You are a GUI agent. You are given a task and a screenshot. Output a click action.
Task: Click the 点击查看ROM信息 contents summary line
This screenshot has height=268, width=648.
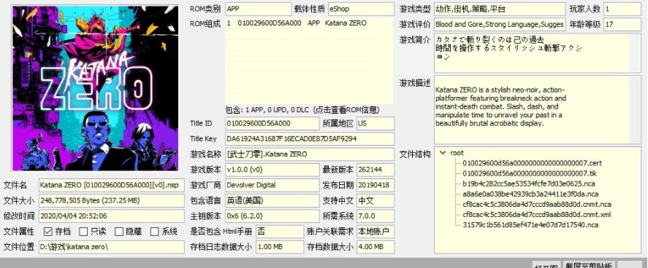click(302, 110)
